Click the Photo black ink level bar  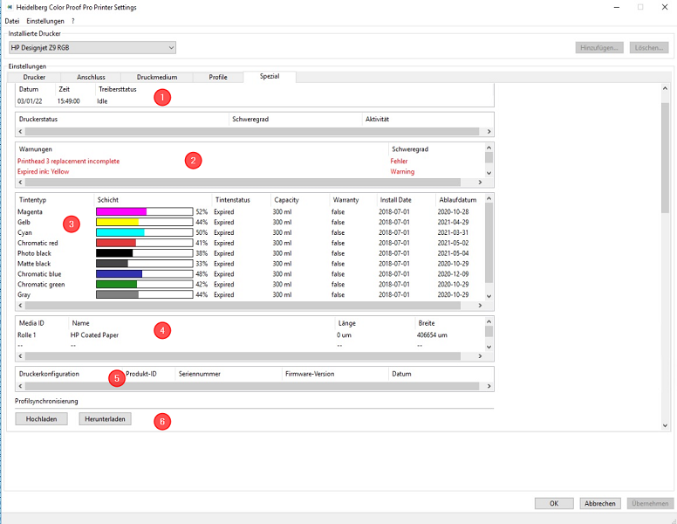(x=144, y=253)
